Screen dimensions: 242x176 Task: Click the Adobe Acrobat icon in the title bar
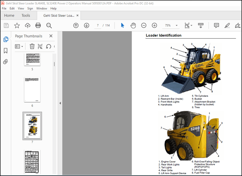point(3,3)
